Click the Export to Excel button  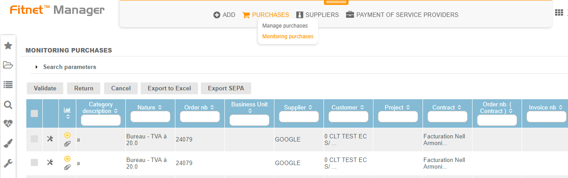tap(169, 88)
